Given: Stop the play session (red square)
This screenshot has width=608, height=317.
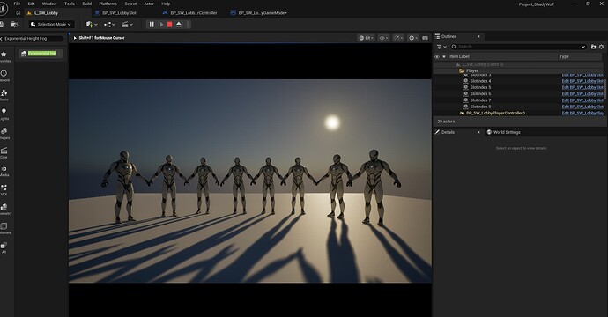Looking at the screenshot, I should 169,25.
